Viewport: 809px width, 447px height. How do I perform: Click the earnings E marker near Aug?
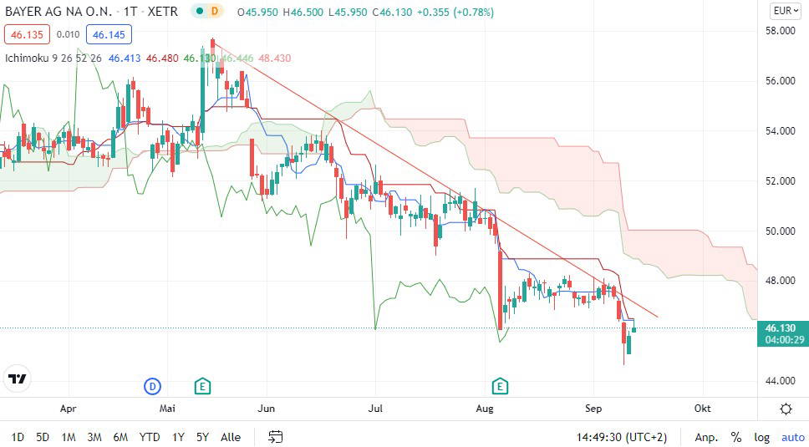[x=500, y=386]
